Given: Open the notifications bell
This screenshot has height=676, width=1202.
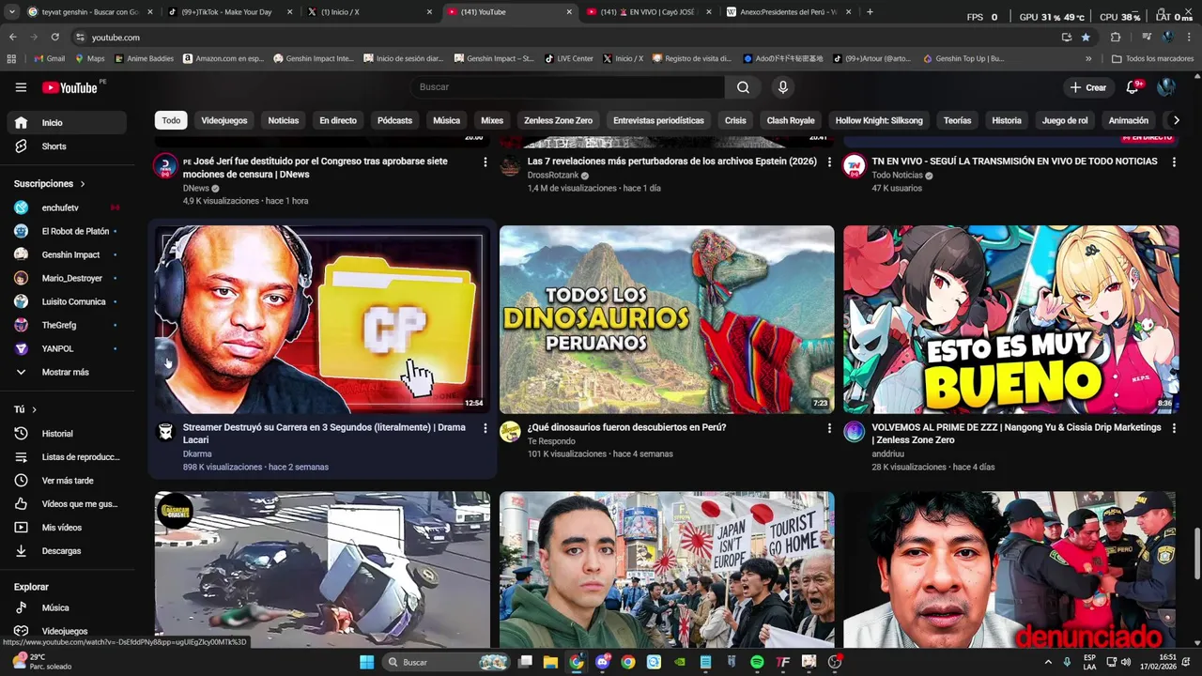Looking at the screenshot, I should [x=1133, y=87].
